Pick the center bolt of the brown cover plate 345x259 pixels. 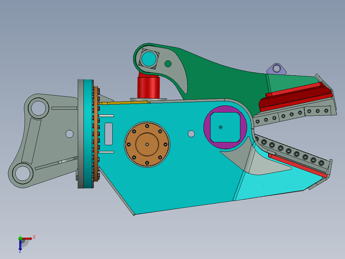[147, 144]
